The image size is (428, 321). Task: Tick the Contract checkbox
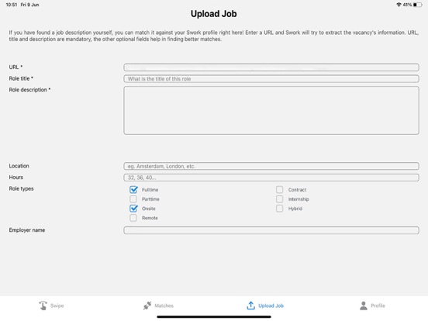point(279,189)
